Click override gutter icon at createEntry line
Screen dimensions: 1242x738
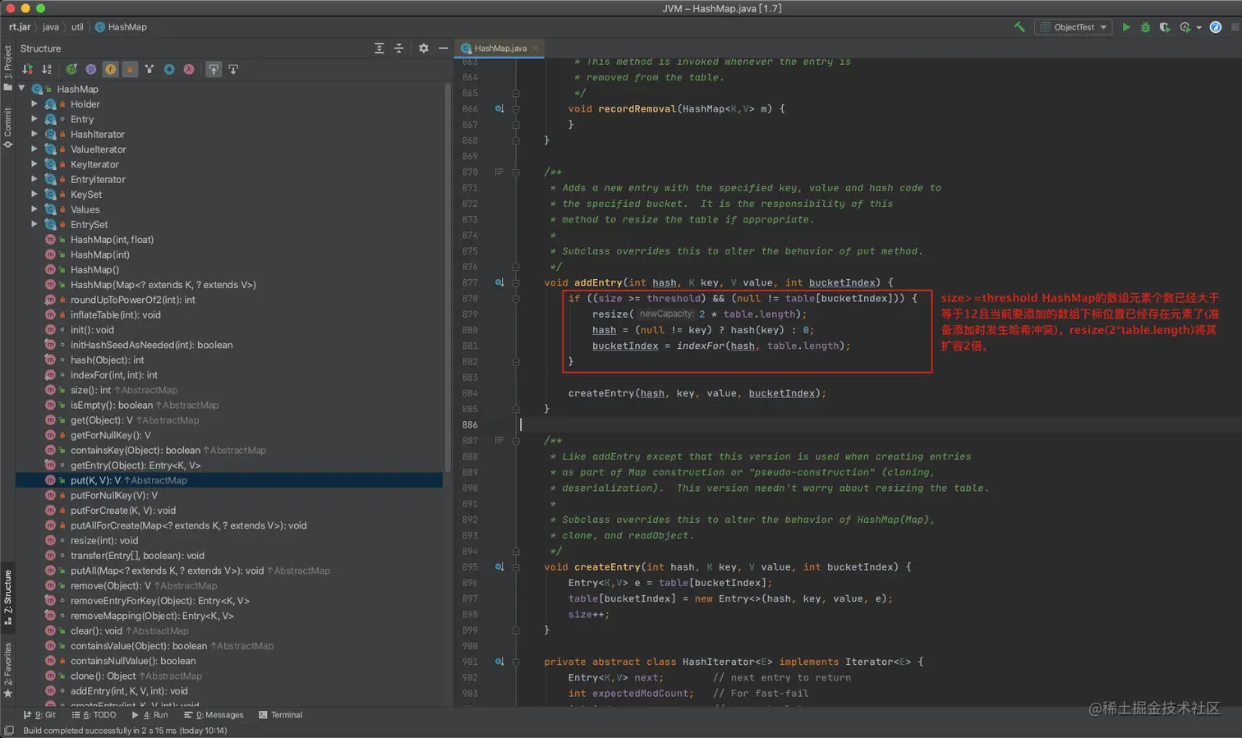coord(499,566)
